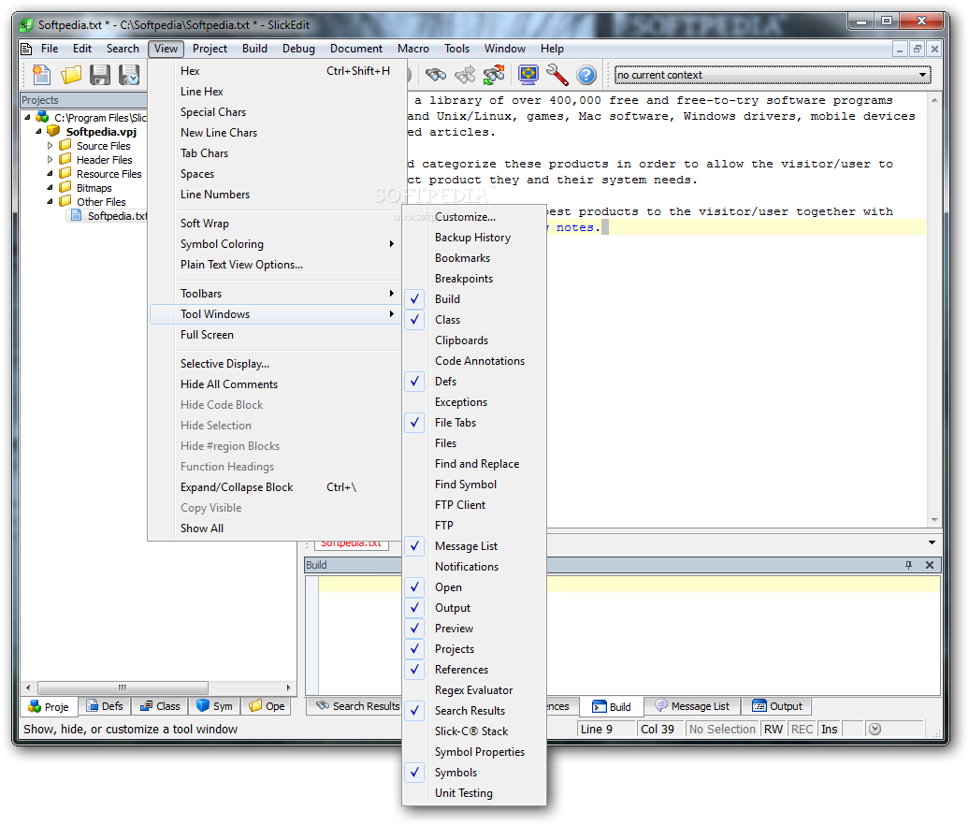Click the Find binoculars icon
Image resolution: width=969 pixels, height=825 pixels.
point(436,75)
